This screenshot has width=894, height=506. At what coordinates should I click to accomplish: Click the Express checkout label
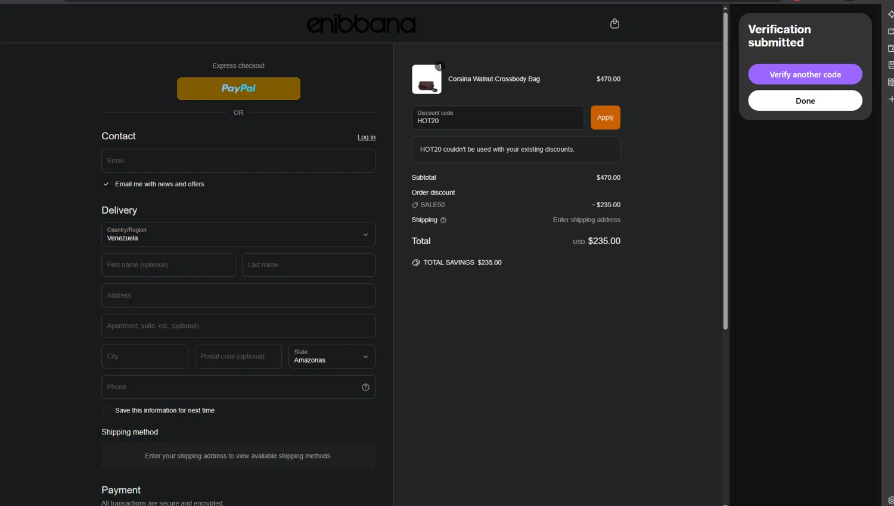pos(238,66)
